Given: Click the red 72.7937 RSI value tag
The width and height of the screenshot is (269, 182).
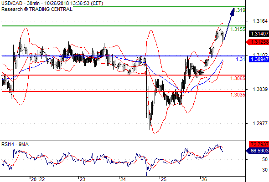Looking at the screenshot, I should (259, 144).
